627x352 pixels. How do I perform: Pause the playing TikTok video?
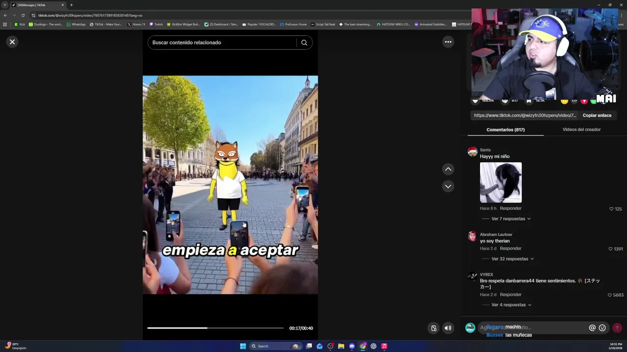point(230,185)
